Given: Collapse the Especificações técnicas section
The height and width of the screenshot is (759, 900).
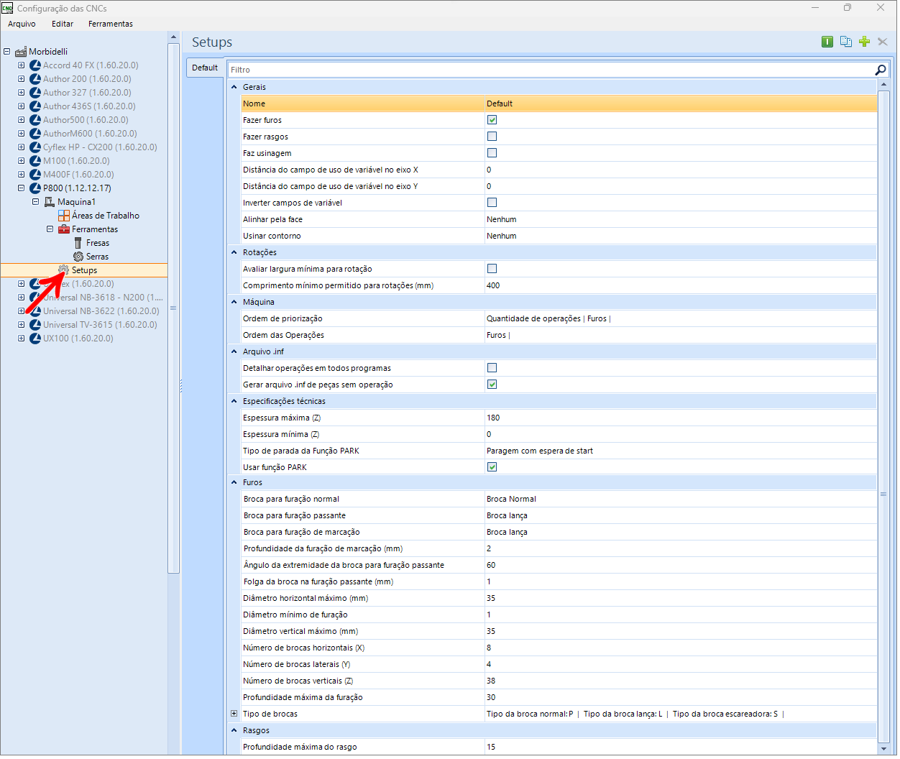Looking at the screenshot, I should point(234,401).
